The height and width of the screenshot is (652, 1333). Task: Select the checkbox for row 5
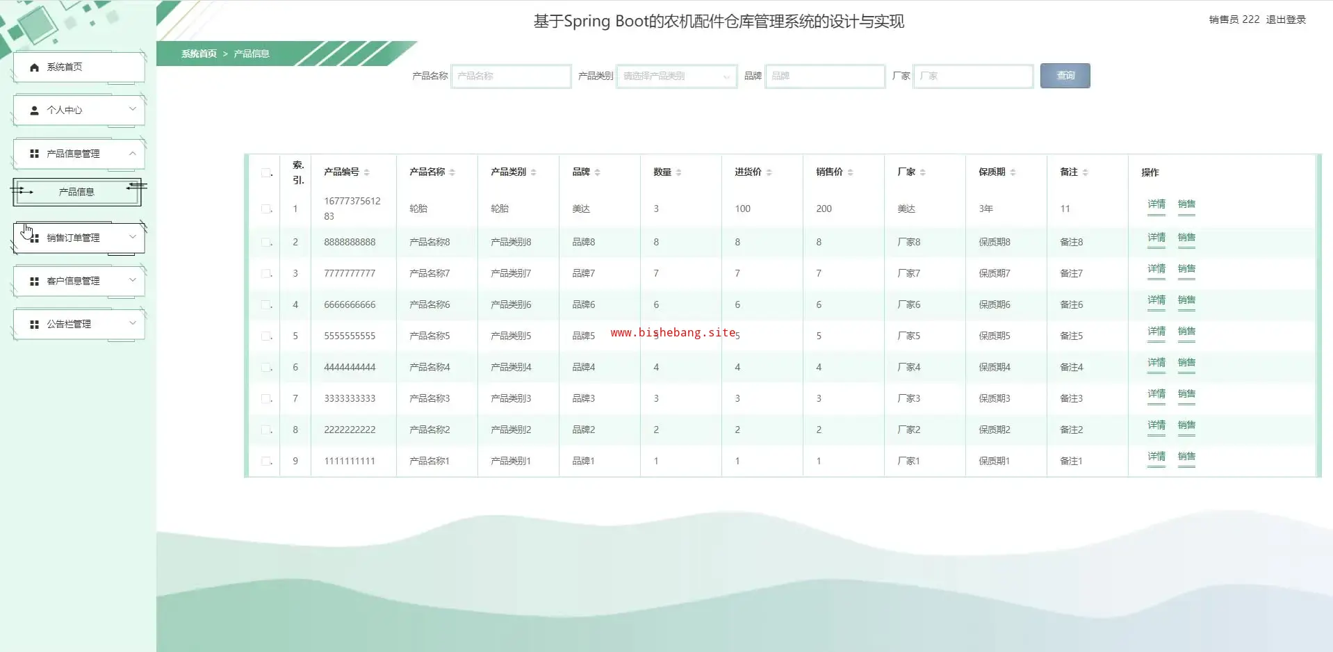tap(266, 336)
